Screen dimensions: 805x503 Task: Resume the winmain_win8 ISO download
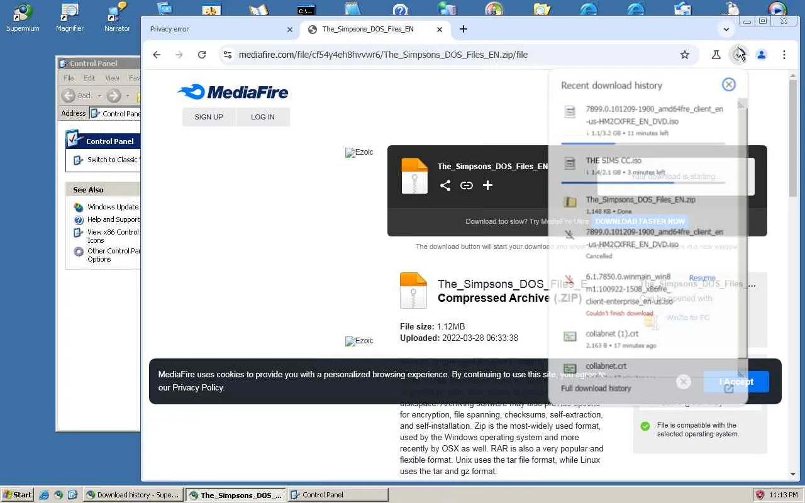[702, 278]
